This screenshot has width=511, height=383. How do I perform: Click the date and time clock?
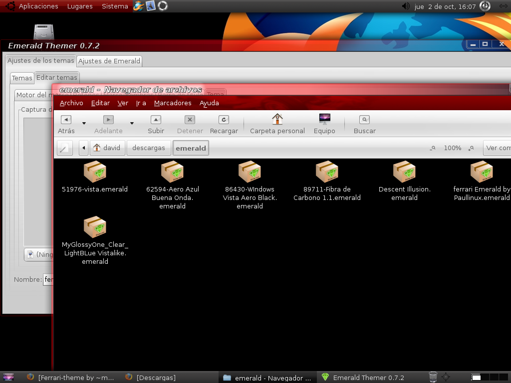445,6
